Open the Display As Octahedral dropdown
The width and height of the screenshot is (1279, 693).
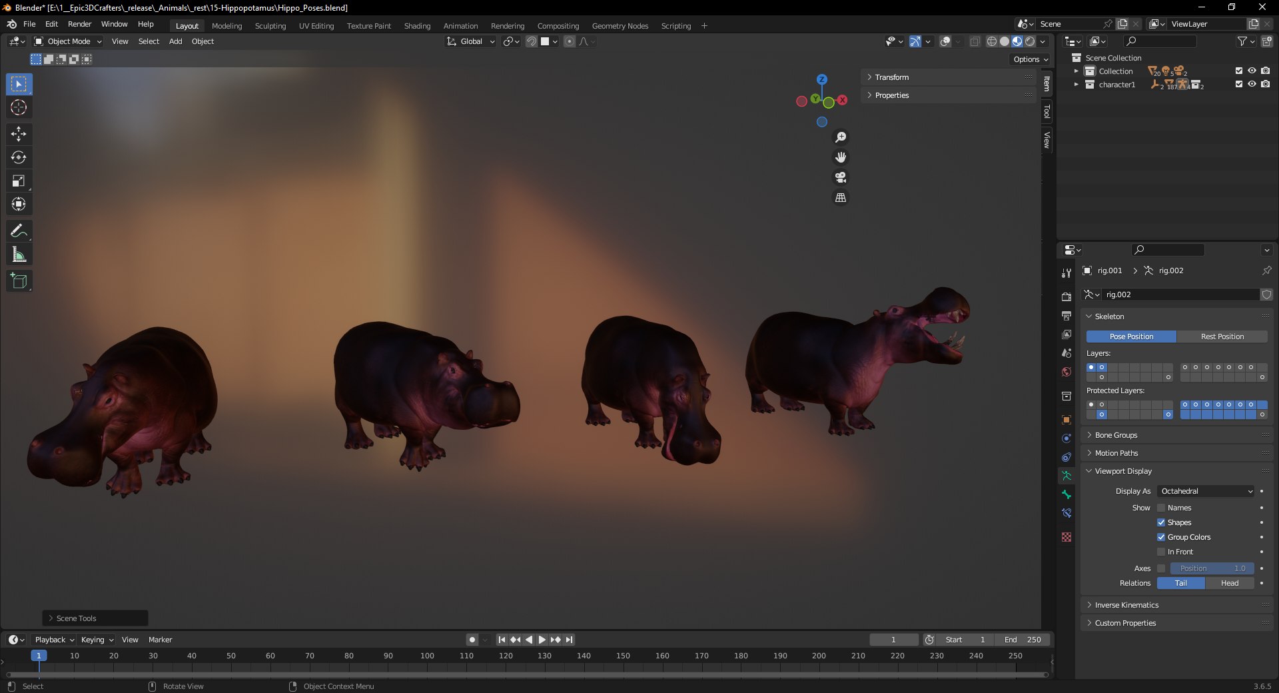1206,491
